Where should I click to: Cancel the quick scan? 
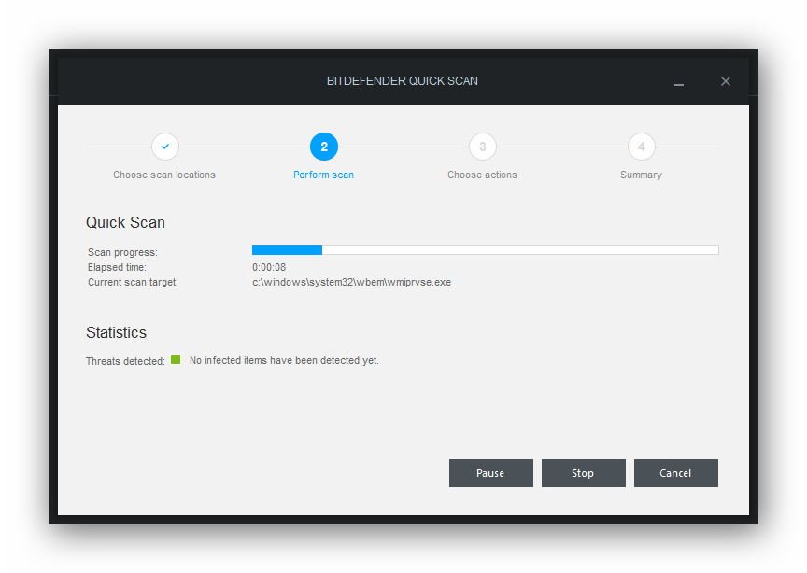point(675,473)
